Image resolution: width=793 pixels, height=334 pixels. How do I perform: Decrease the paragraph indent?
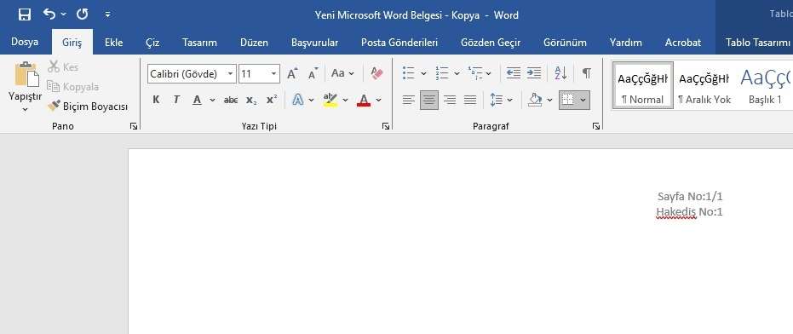(514, 73)
